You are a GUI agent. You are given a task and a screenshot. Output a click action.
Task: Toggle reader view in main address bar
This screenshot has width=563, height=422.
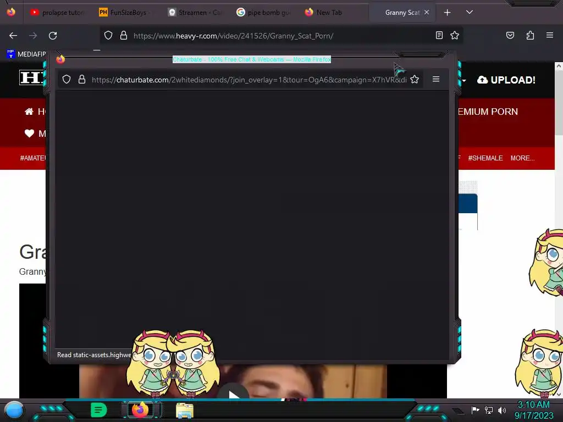[439, 35]
